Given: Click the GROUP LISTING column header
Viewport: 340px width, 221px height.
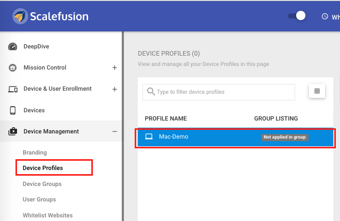Looking at the screenshot, I should 276,118.
